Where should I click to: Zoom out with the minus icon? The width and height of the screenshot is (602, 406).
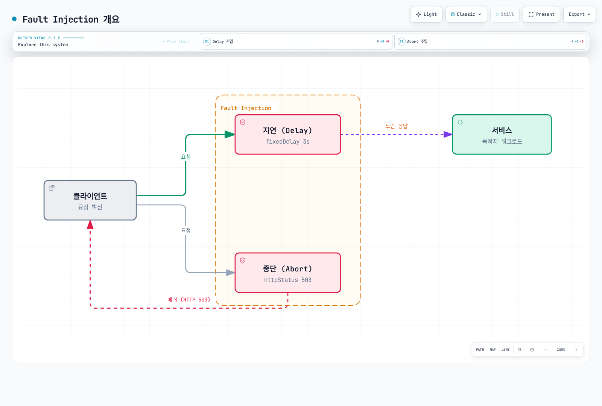(x=546, y=350)
